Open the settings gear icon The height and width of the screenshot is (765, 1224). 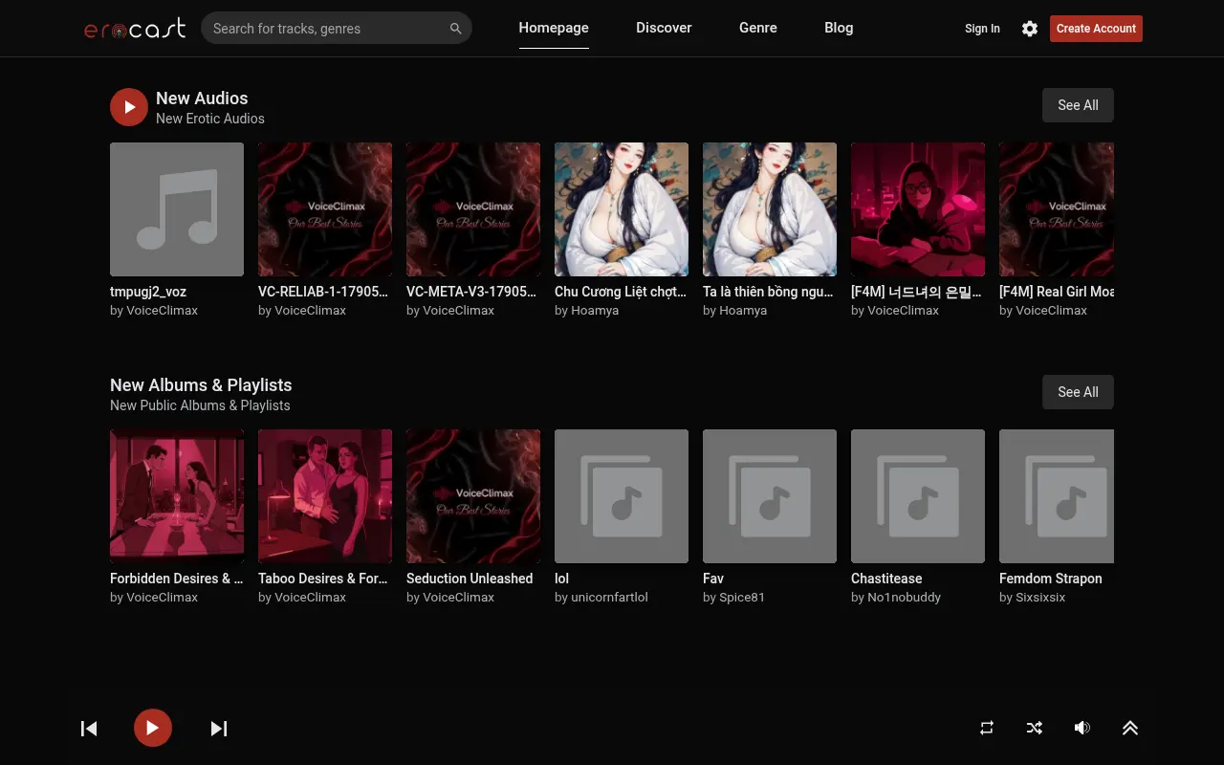pyautogui.click(x=1030, y=29)
